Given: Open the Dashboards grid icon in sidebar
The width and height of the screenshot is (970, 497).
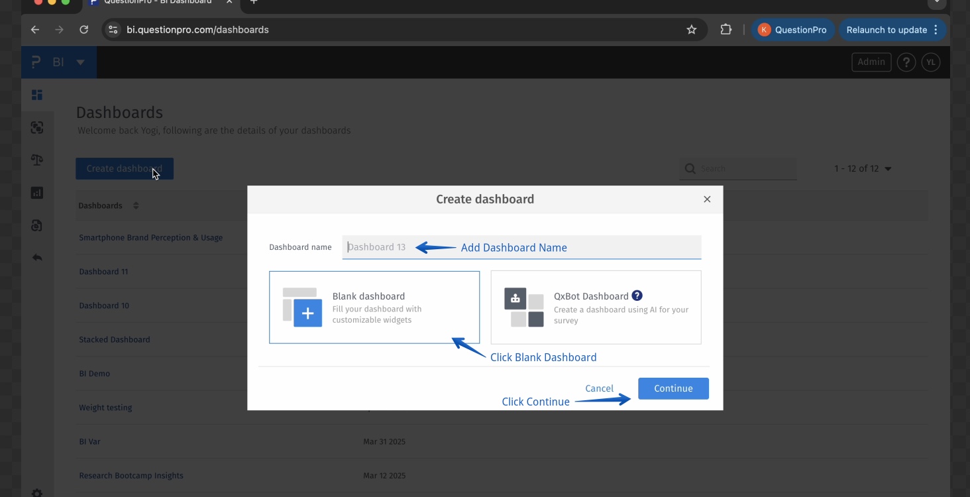Looking at the screenshot, I should pyautogui.click(x=37, y=94).
